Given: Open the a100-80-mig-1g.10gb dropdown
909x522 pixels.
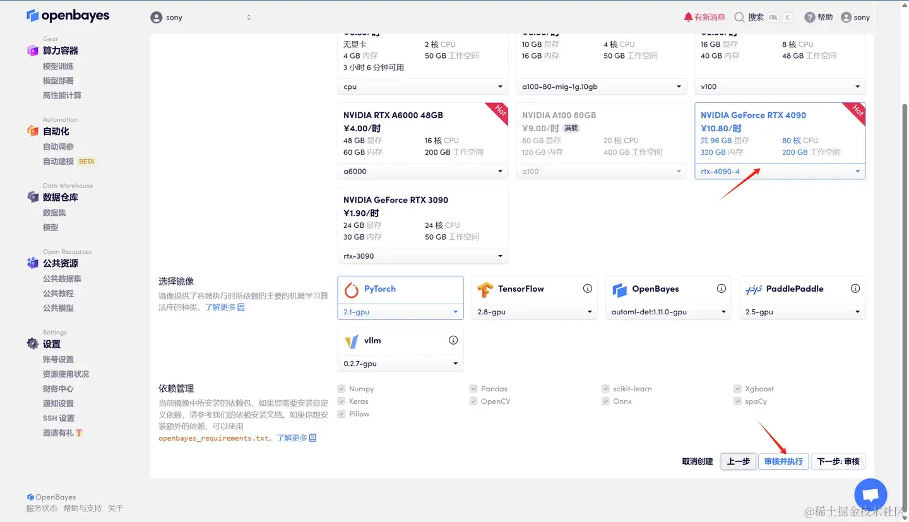Looking at the screenshot, I should coord(602,86).
